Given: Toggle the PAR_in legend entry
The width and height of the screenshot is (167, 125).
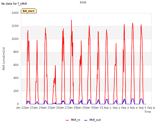Looking at the screenshot, I should [73, 120].
